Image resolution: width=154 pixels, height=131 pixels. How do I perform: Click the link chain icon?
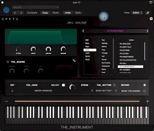coord(148,13)
